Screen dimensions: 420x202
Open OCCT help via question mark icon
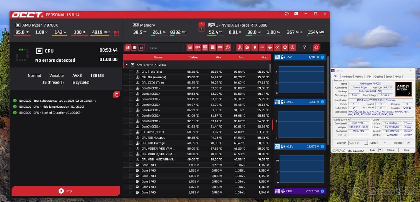(286, 14)
